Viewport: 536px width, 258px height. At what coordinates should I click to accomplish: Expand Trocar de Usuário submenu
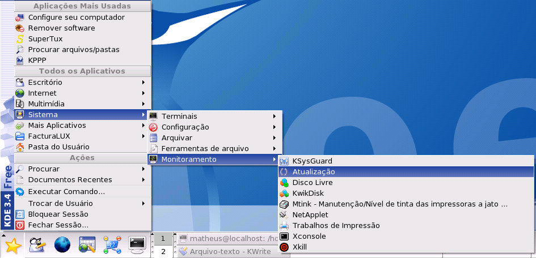[x=82, y=204]
